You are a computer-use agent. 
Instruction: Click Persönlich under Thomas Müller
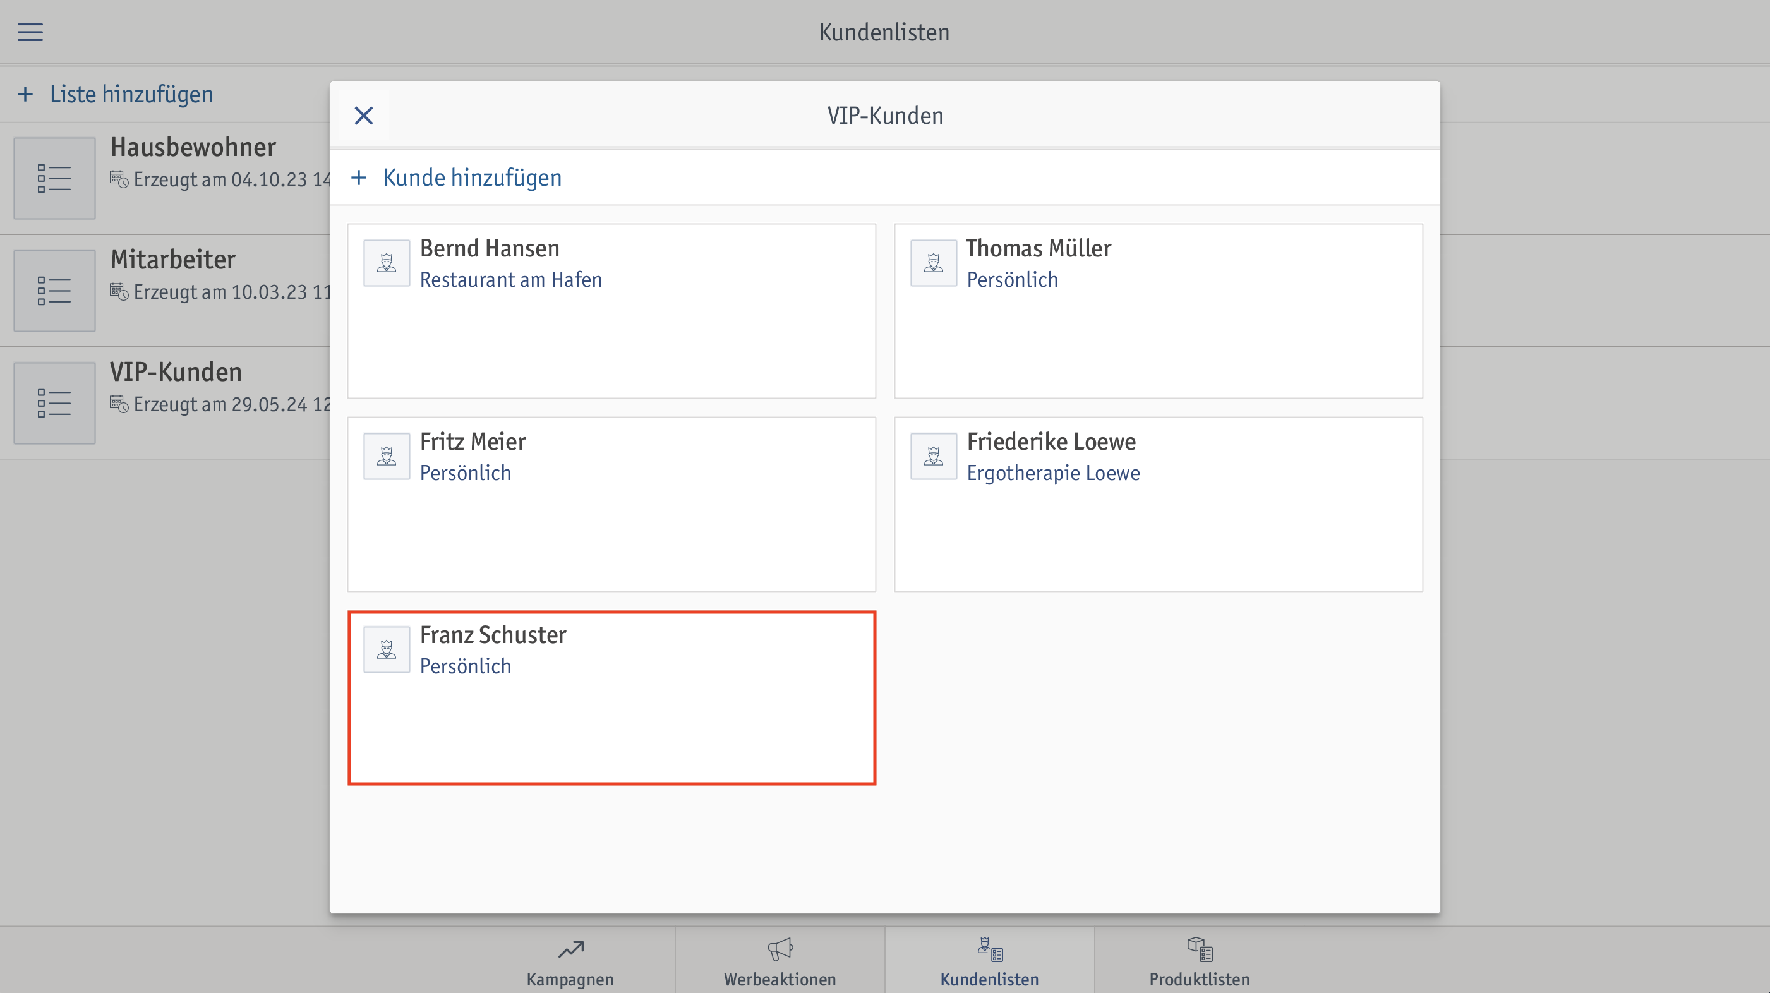pos(1012,280)
